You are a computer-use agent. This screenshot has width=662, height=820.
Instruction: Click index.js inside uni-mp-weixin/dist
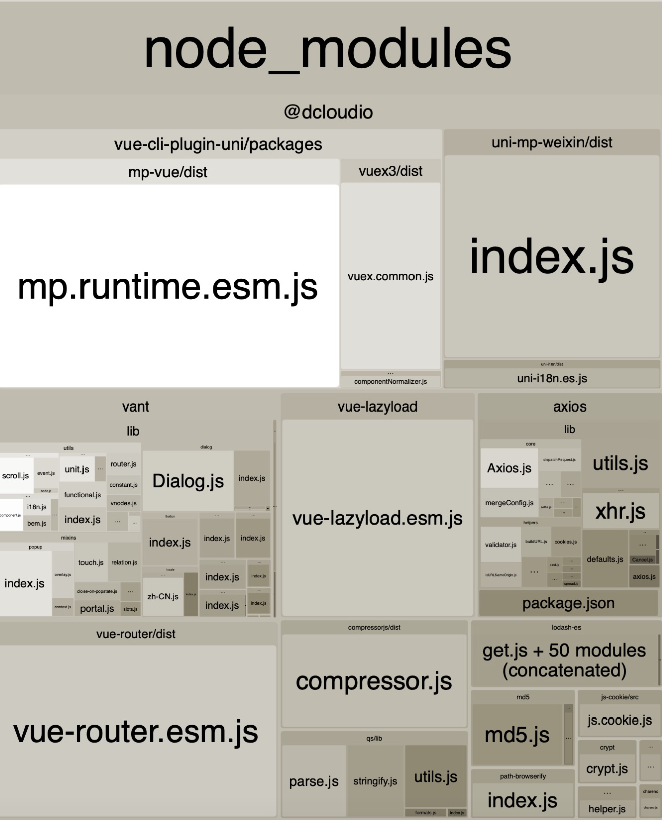click(552, 257)
